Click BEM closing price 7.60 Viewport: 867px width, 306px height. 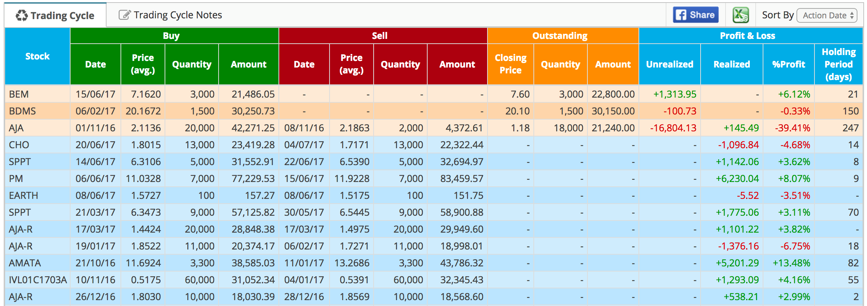pos(520,94)
